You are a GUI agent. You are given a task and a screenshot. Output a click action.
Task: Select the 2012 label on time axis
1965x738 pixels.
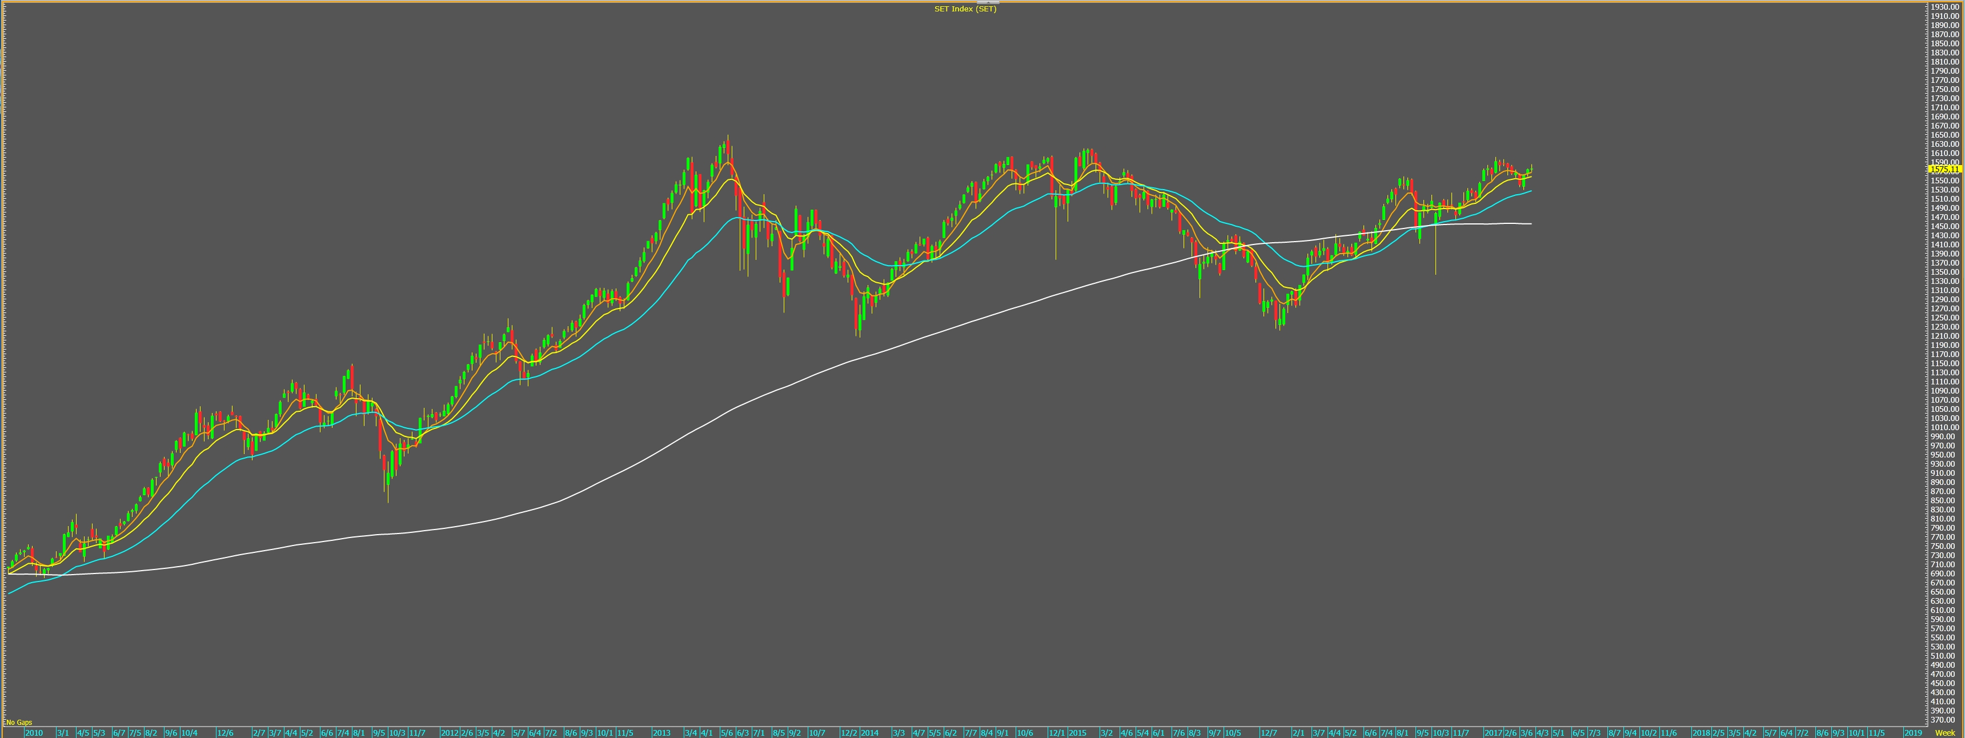coord(450,733)
